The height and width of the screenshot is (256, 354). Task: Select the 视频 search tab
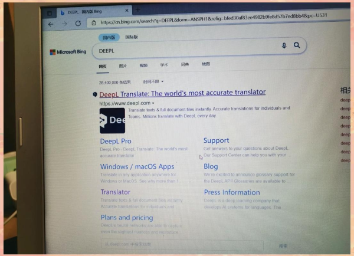coord(143,65)
